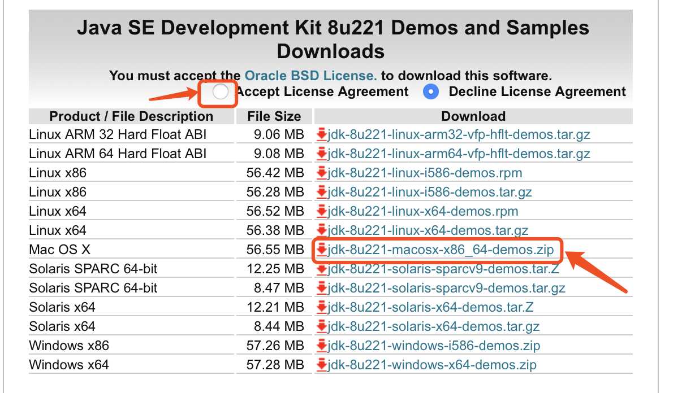Click the Java SE Development Kit 8u221 heading
682x393 pixels.
[x=333, y=40]
